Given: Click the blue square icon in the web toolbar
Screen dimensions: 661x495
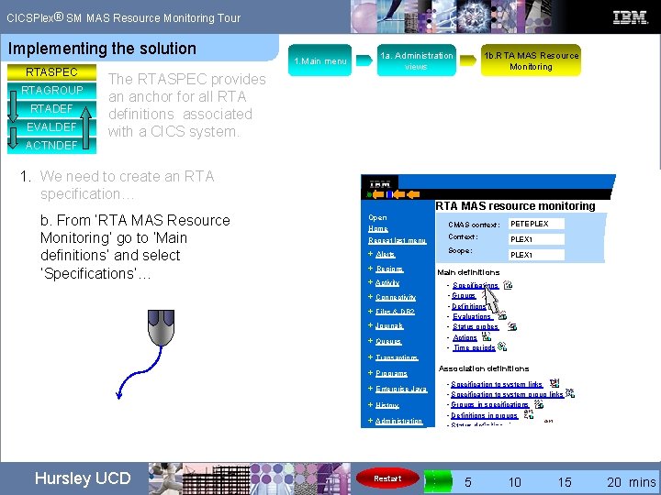Looking at the screenshot, I should point(389,194).
